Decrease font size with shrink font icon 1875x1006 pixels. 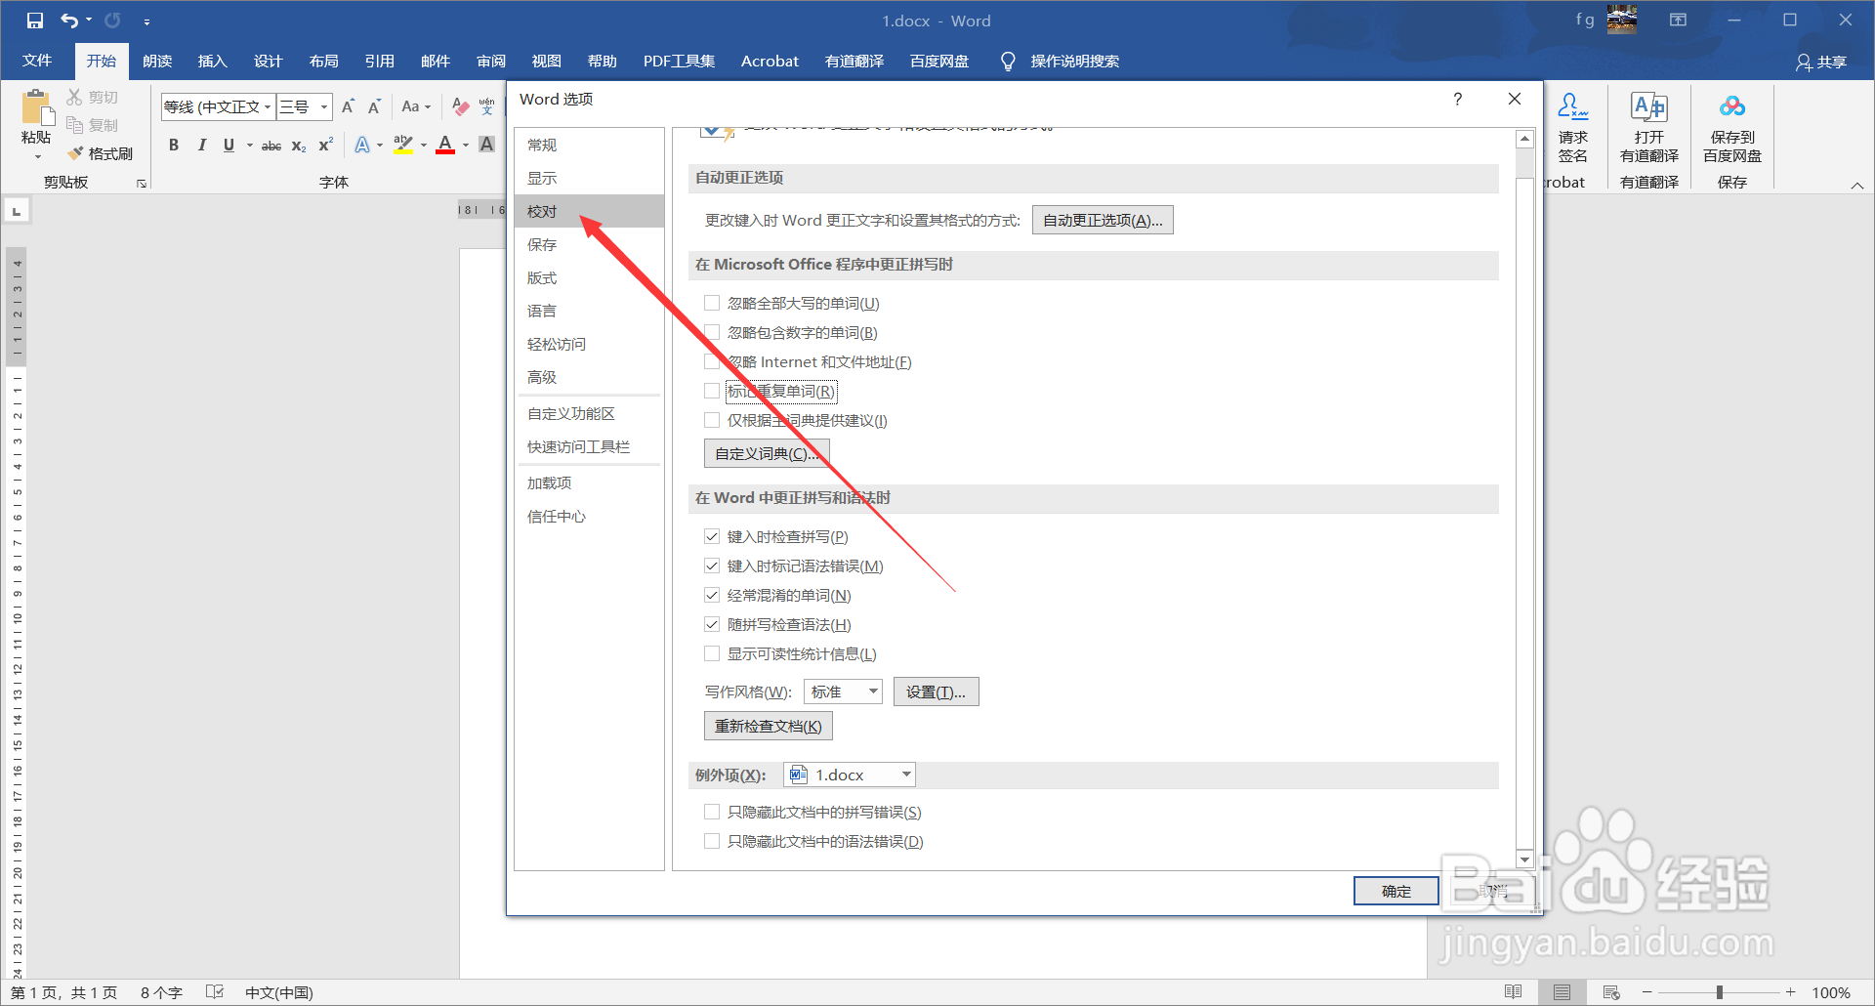coord(374,106)
